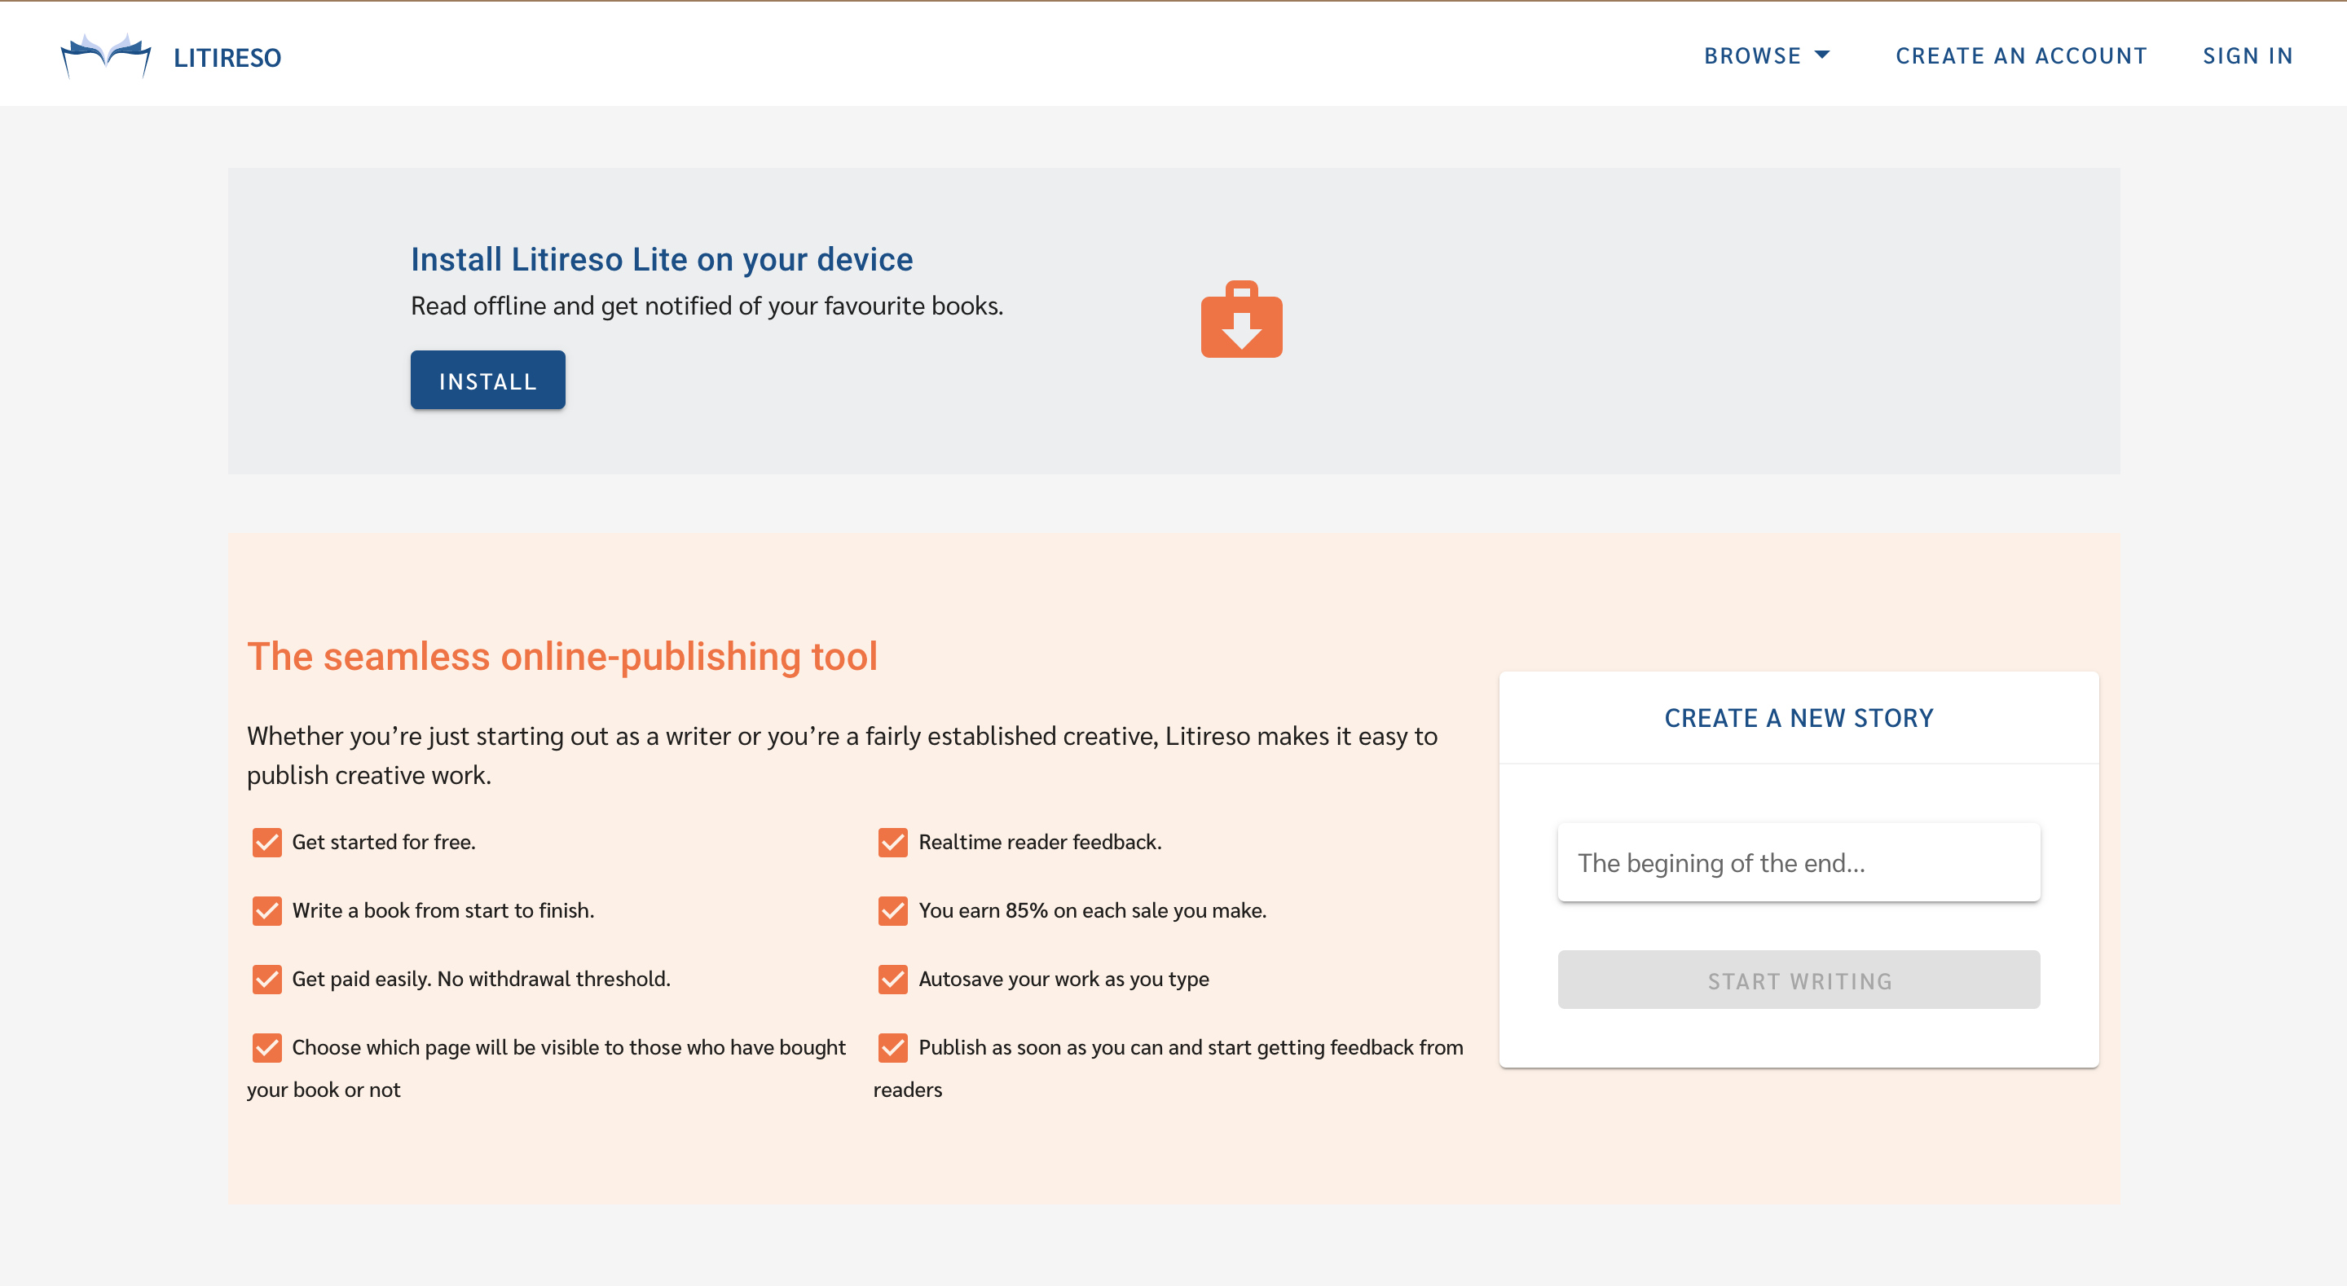Click the orange download briefcase icon

click(x=1241, y=320)
